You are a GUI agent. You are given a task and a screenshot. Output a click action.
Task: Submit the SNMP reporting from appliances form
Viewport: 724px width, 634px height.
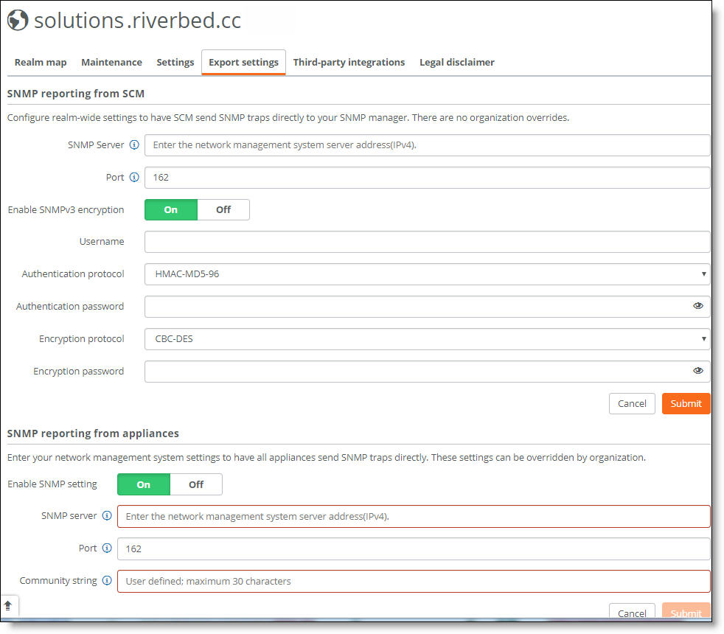(686, 611)
